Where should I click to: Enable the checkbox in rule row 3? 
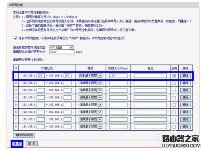(x=174, y=91)
